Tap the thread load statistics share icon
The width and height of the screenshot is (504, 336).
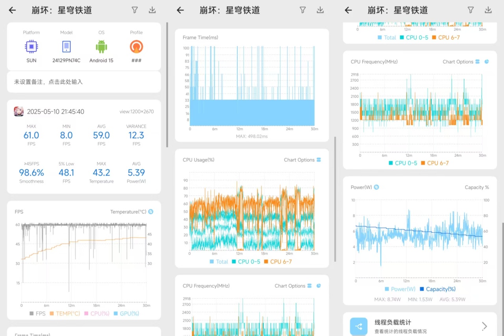[x=359, y=326]
